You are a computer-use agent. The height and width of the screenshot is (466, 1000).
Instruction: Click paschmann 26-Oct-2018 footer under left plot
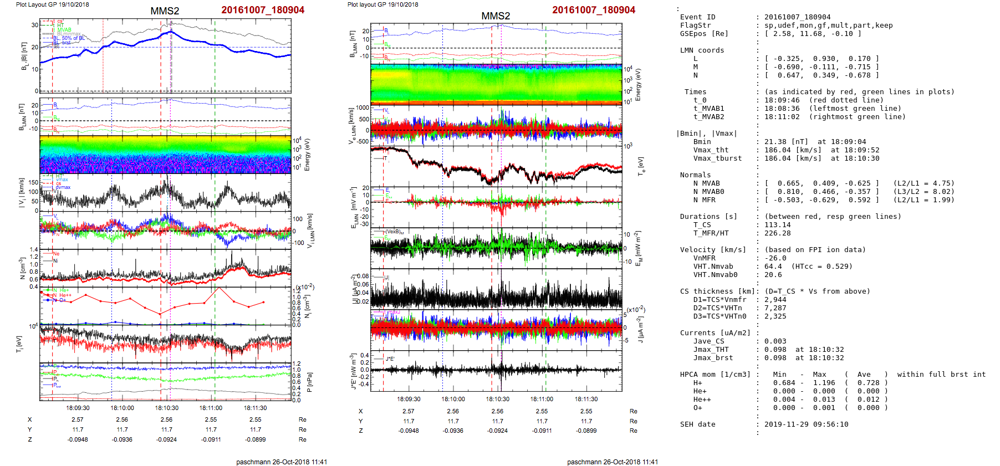[282, 462]
